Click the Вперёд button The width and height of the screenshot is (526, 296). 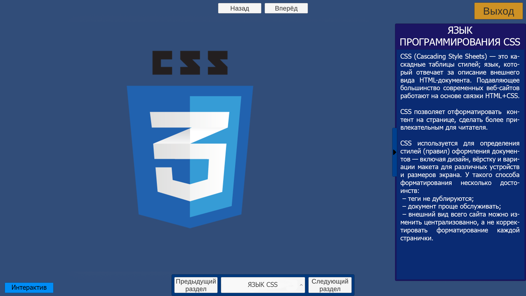pos(286,8)
